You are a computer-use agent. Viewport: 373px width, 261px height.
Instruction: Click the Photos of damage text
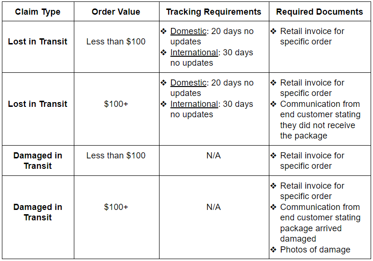click(315, 250)
